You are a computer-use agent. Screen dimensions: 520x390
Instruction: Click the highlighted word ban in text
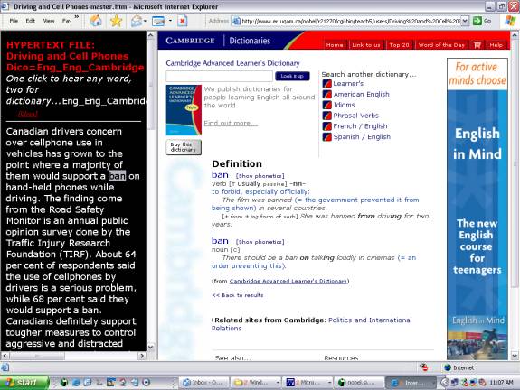click(x=118, y=176)
